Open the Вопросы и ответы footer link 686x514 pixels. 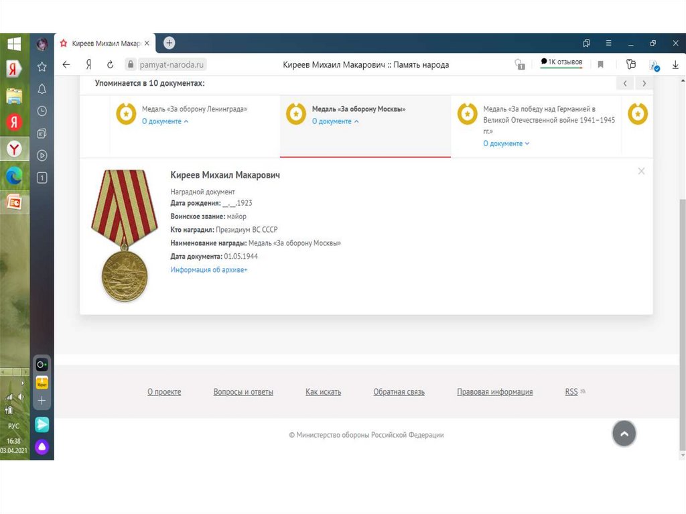pos(243,392)
